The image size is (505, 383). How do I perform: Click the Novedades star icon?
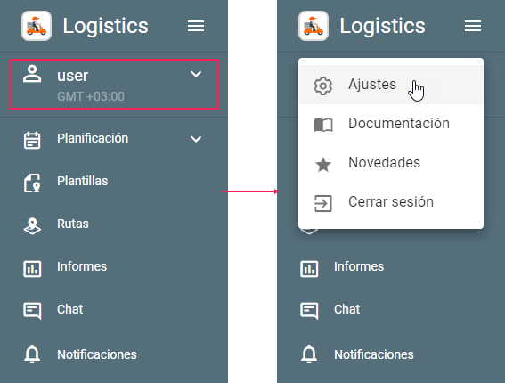tap(323, 164)
